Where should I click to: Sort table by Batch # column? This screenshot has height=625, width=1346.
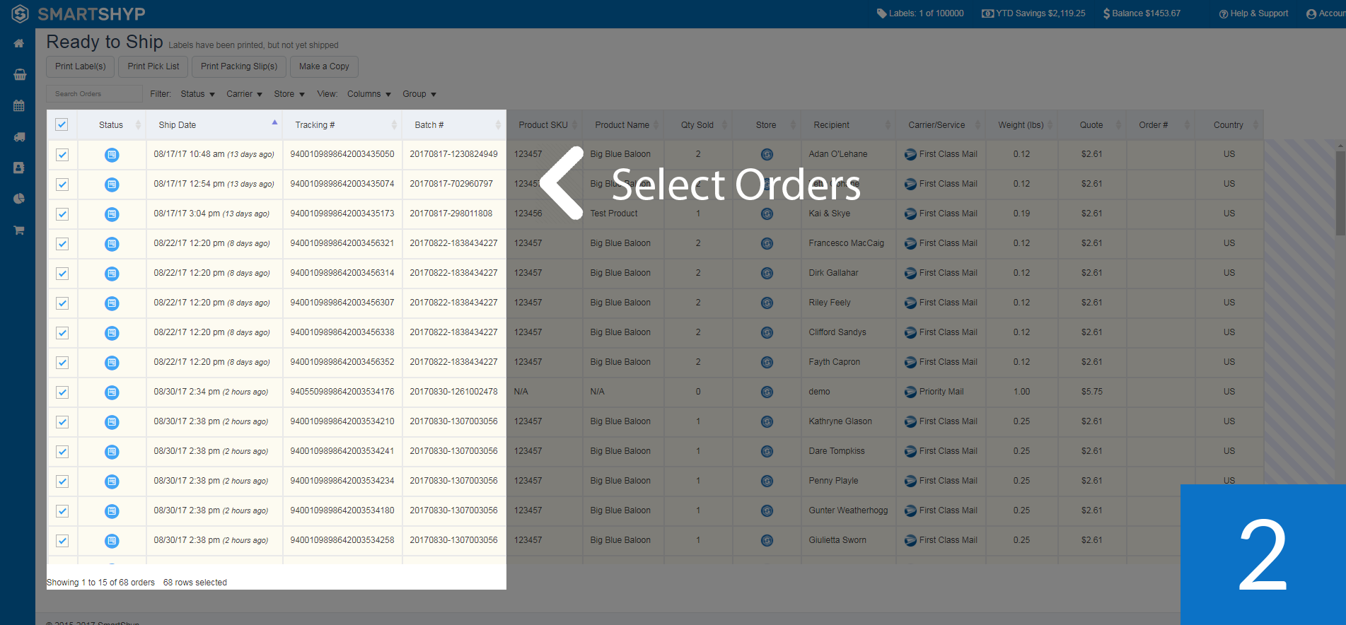tap(454, 125)
